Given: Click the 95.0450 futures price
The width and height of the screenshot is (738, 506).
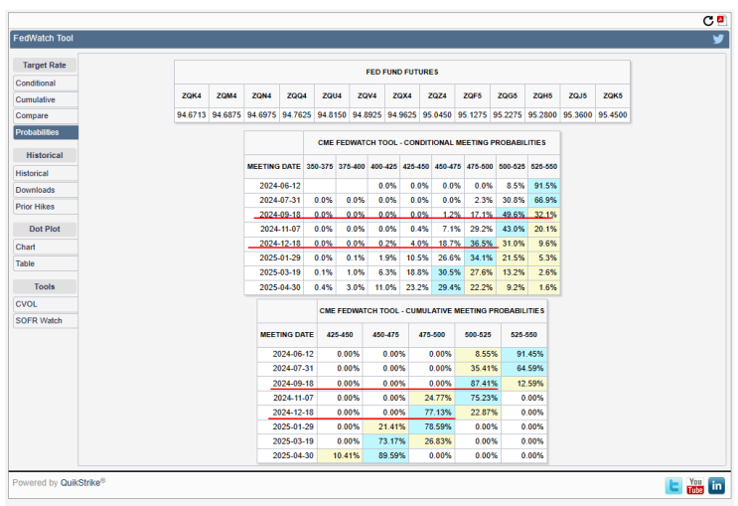Looking at the screenshot, I should [x=437, y=115].
